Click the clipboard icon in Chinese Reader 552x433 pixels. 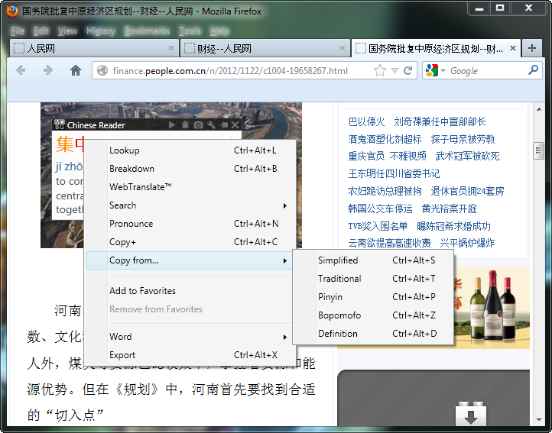[185, 125]
